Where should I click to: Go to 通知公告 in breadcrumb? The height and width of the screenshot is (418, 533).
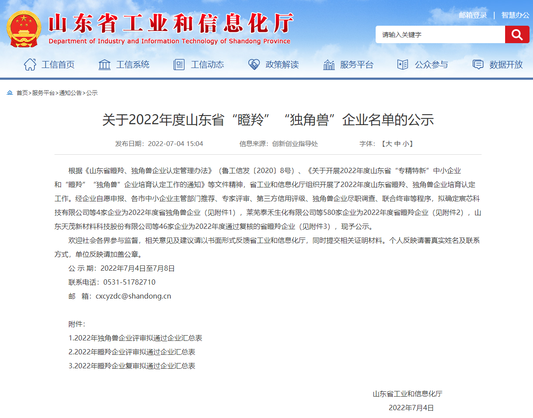[70, 93]
